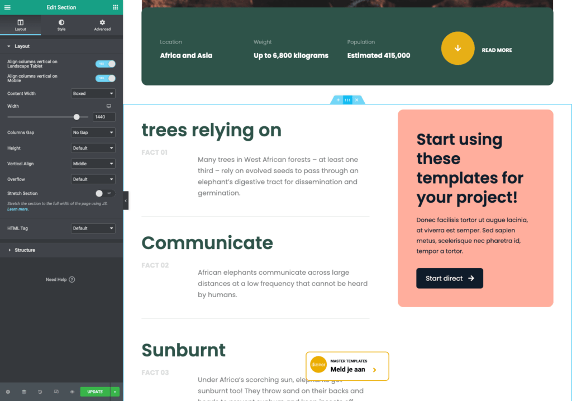This screenshot has height=401, width=572.
Task: Open page settings gear in footer
Action: [8, 392]
